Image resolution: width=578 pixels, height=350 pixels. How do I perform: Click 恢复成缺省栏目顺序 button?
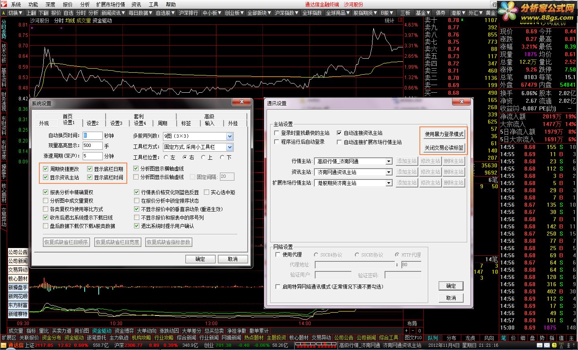66,242
